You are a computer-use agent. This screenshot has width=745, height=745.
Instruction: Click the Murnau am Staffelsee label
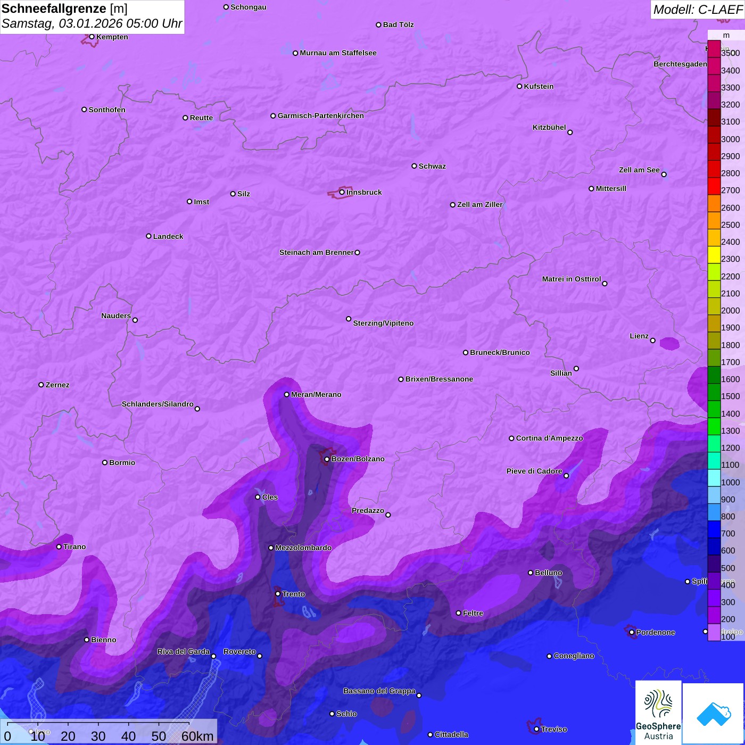[x=338, y=53]
